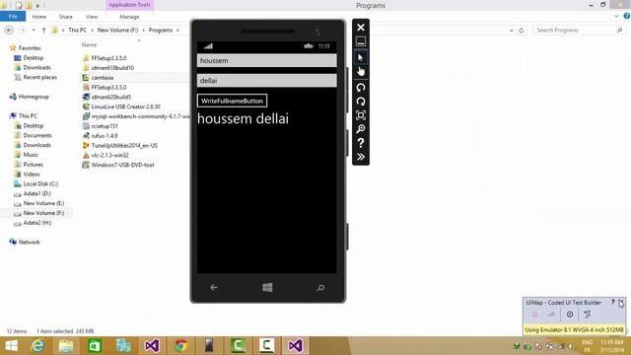
Task: Open the Home ribbon tab
Action: coord(39,17)
